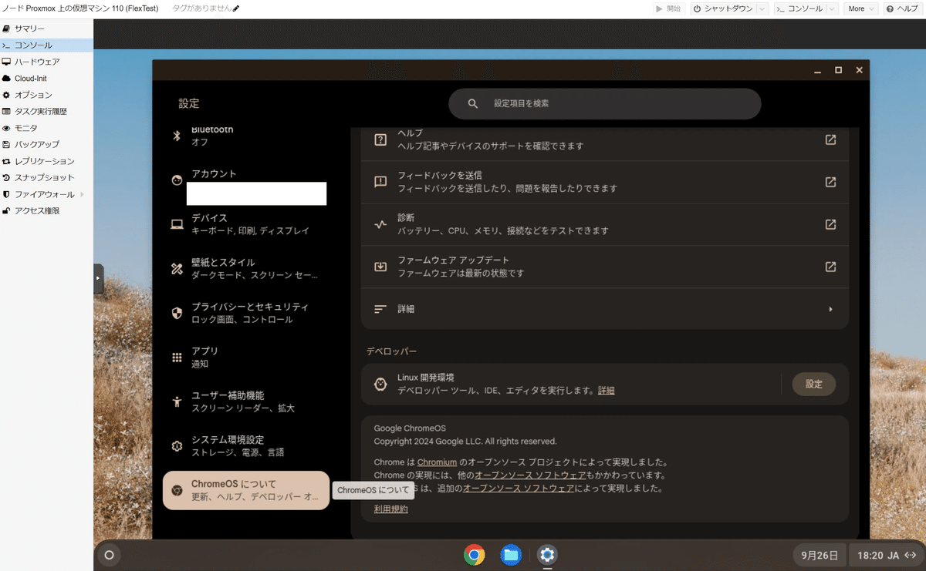Open the スナップショット snapshots tab

46,178
